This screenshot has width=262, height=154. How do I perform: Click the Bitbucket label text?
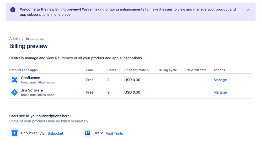click(x=29, y=133)
